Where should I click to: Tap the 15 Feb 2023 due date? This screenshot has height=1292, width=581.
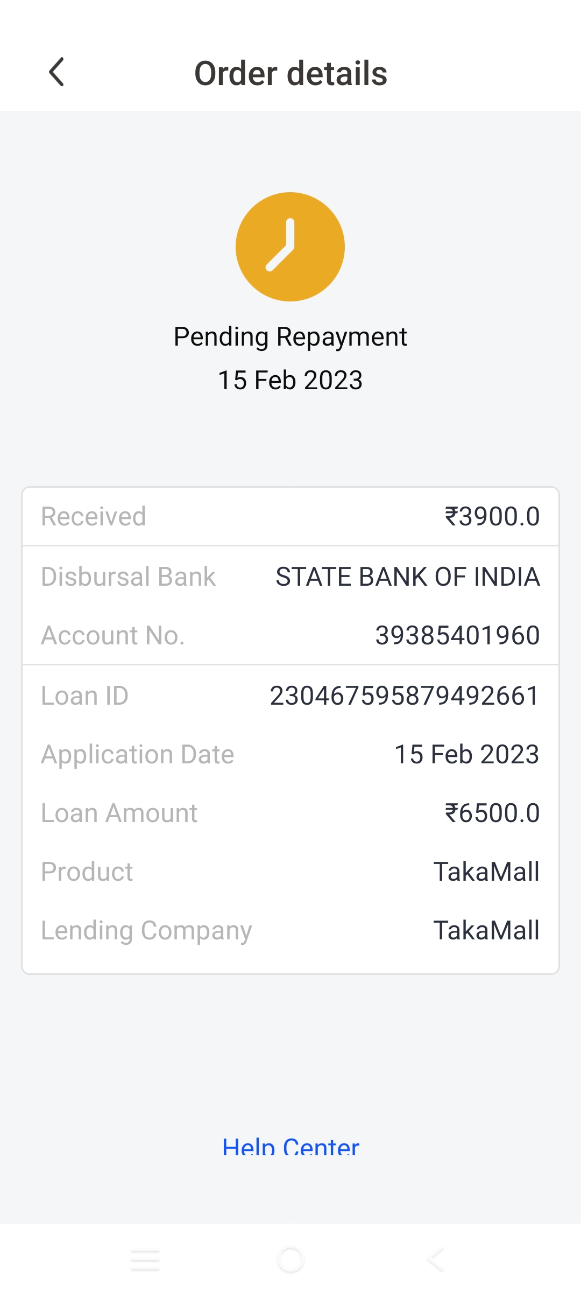click(x=290, y=380)
